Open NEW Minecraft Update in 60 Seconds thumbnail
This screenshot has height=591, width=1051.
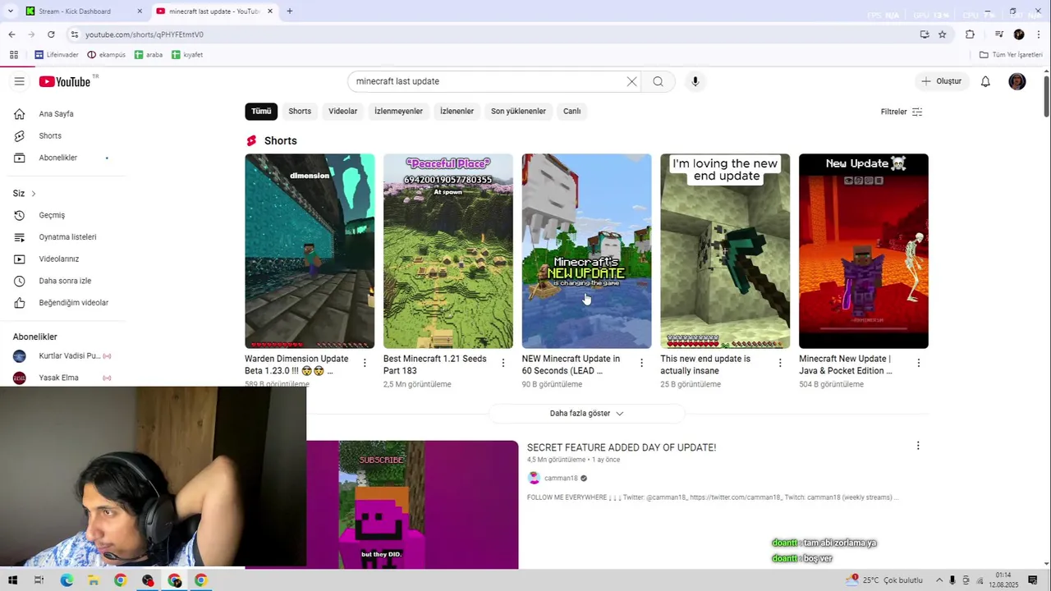(x=586, y=251)
